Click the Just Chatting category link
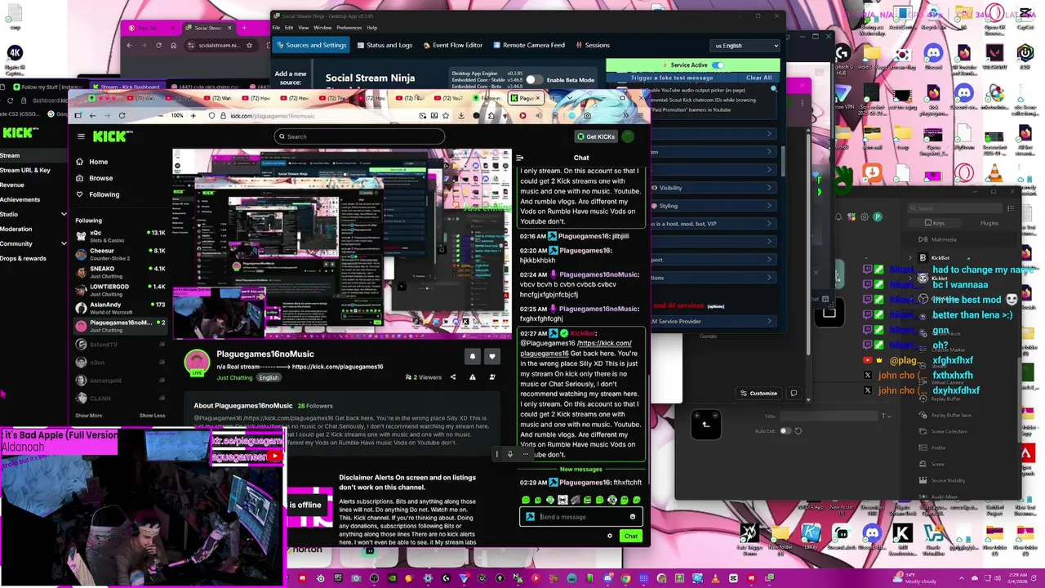Viewport: 1045px width, 588px height. (234, 378)
